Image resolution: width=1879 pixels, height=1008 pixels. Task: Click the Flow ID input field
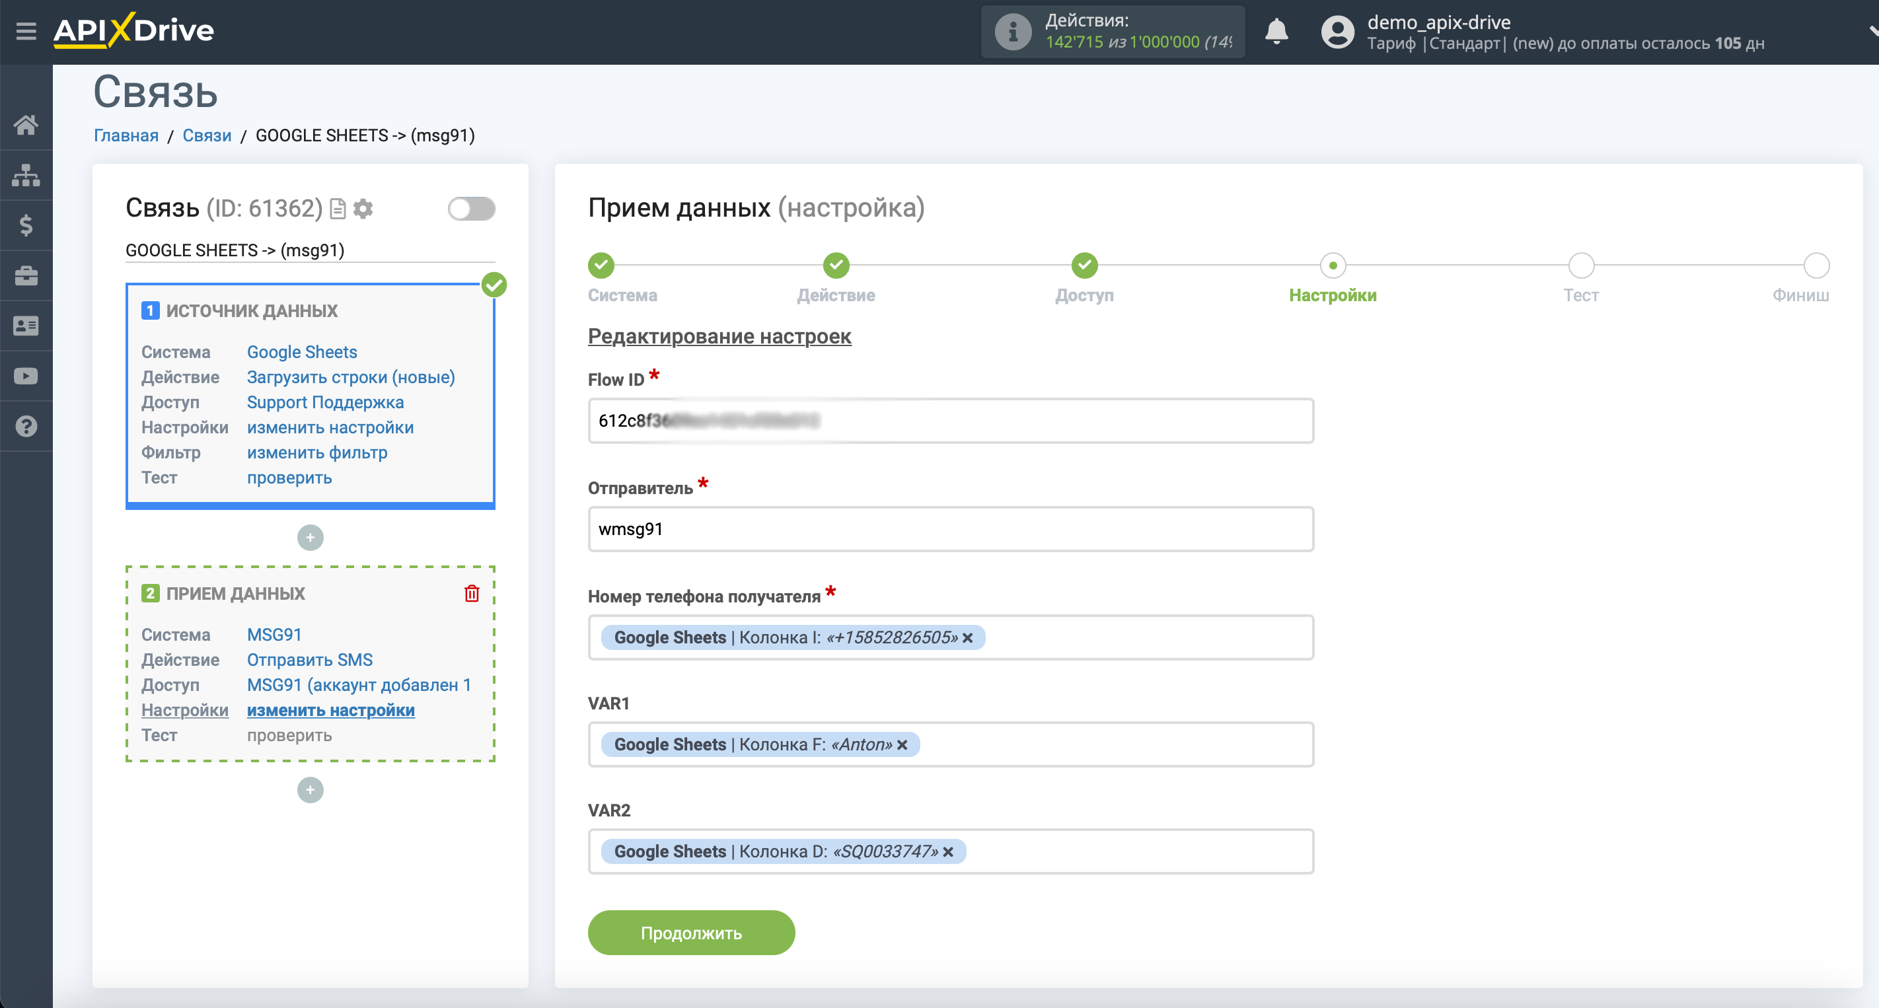(x=951, y=421)
